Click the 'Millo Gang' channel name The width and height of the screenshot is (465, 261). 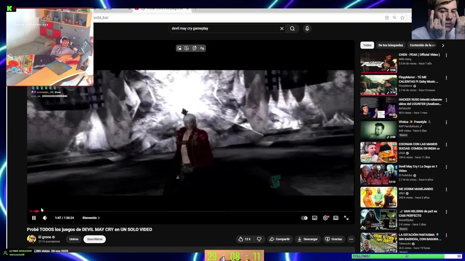[x=405, y=59]
